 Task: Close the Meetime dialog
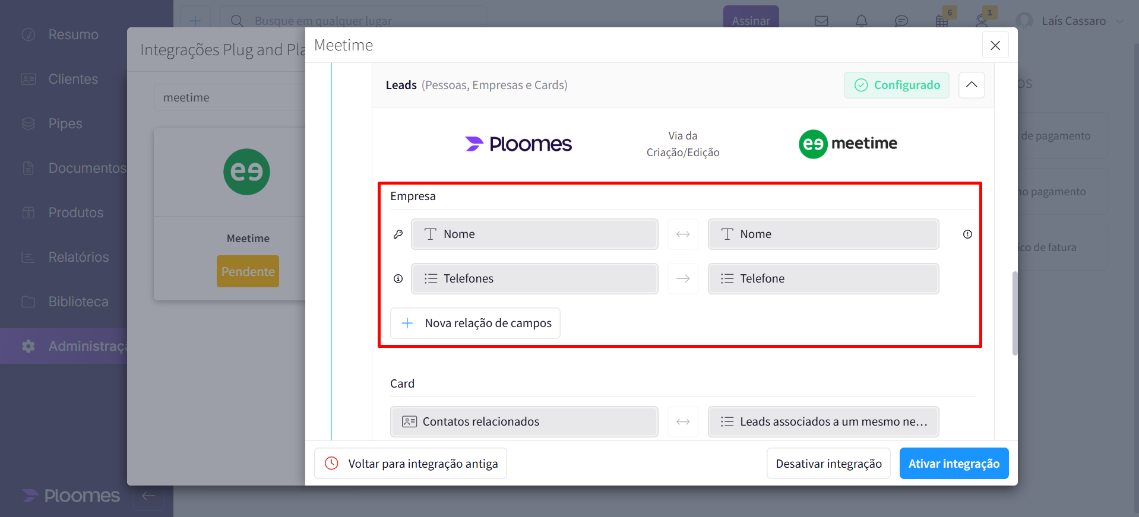point(995,46)
